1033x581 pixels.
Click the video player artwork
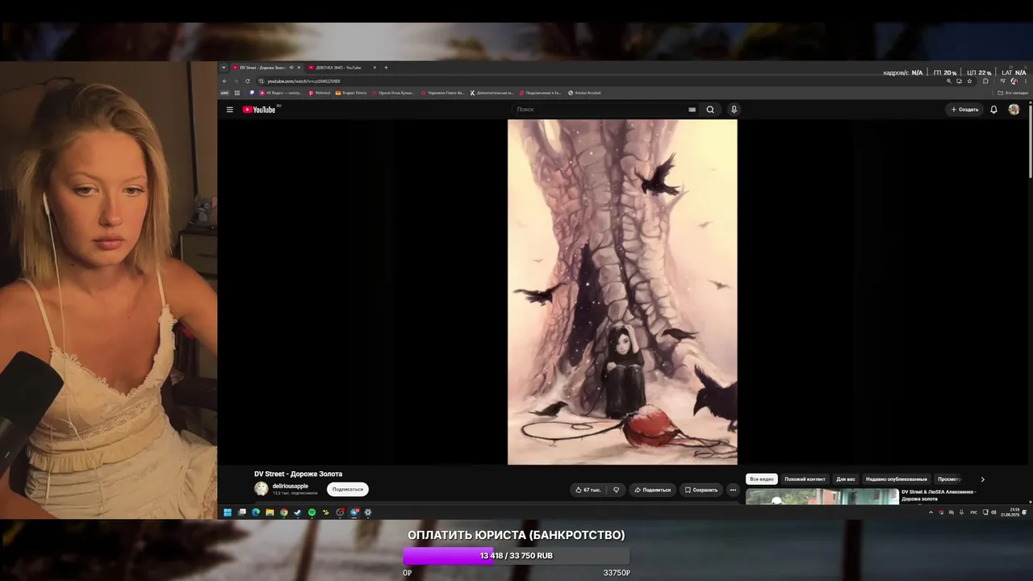click(622, 292)
